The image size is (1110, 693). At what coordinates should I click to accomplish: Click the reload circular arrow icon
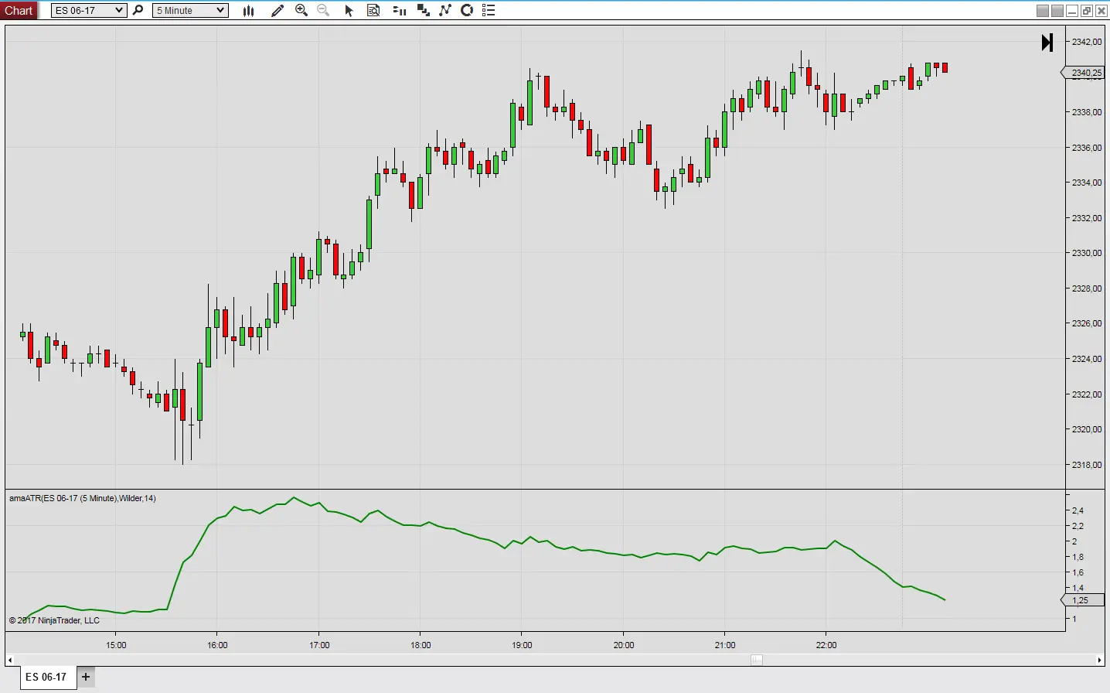[x=467, y=10]
